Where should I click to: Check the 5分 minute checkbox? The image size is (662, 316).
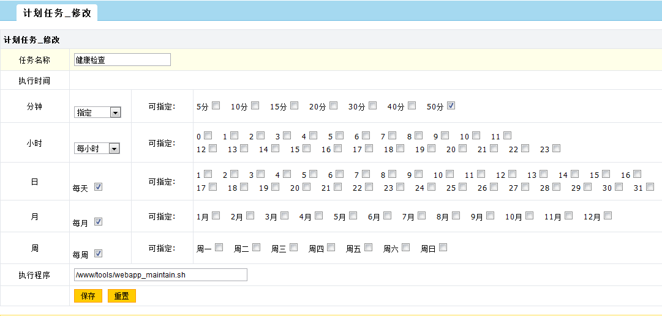216,106
